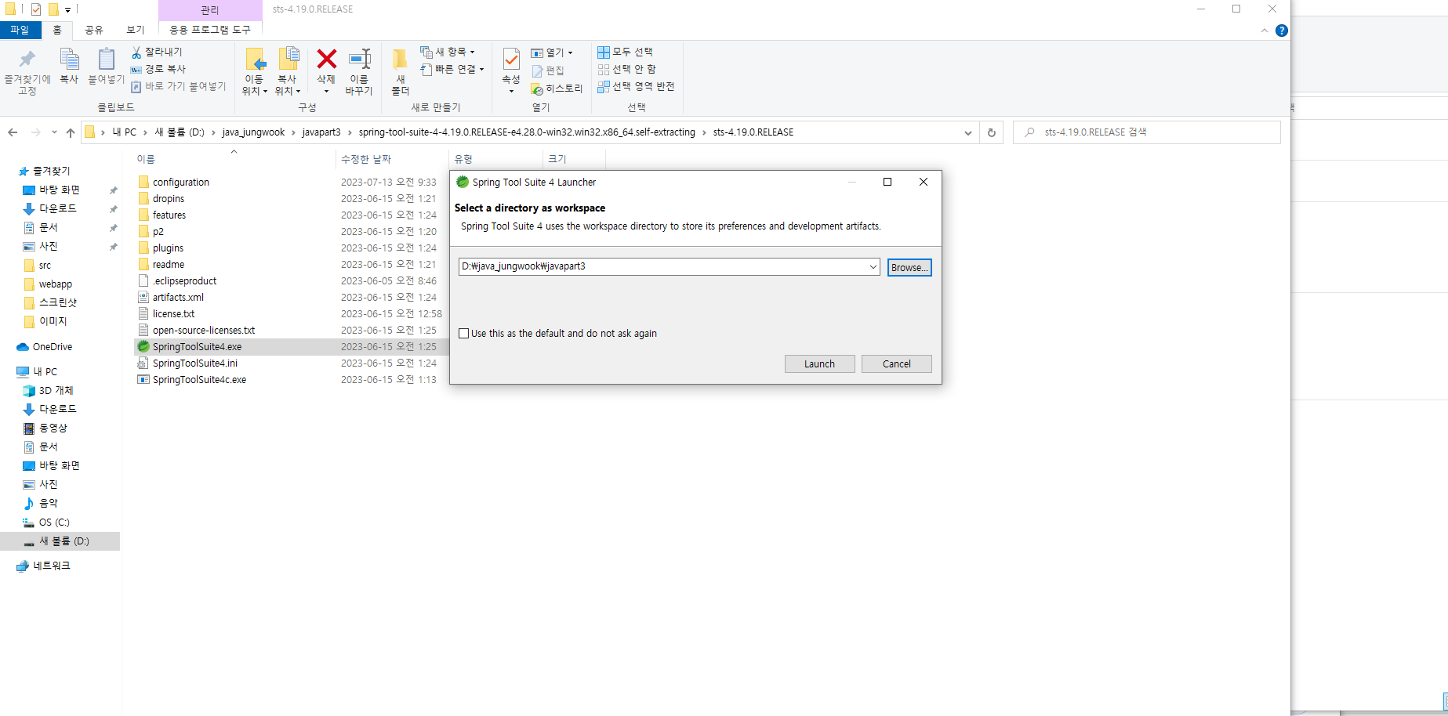This screenshot has height=716, width=1448.
Task: Click the Up one level arrow
Action: point(71,132)
